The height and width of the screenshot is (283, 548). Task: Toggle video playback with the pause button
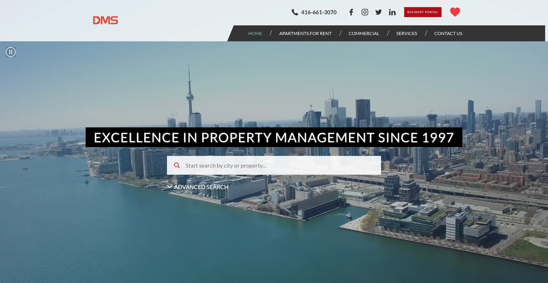pyautogui.click(x=11, y=52)
